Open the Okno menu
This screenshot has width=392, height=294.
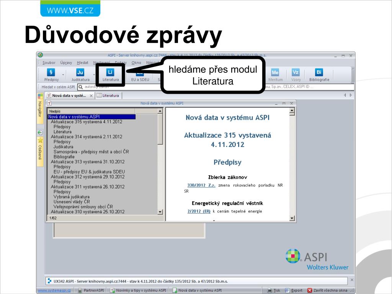[136, 62]
